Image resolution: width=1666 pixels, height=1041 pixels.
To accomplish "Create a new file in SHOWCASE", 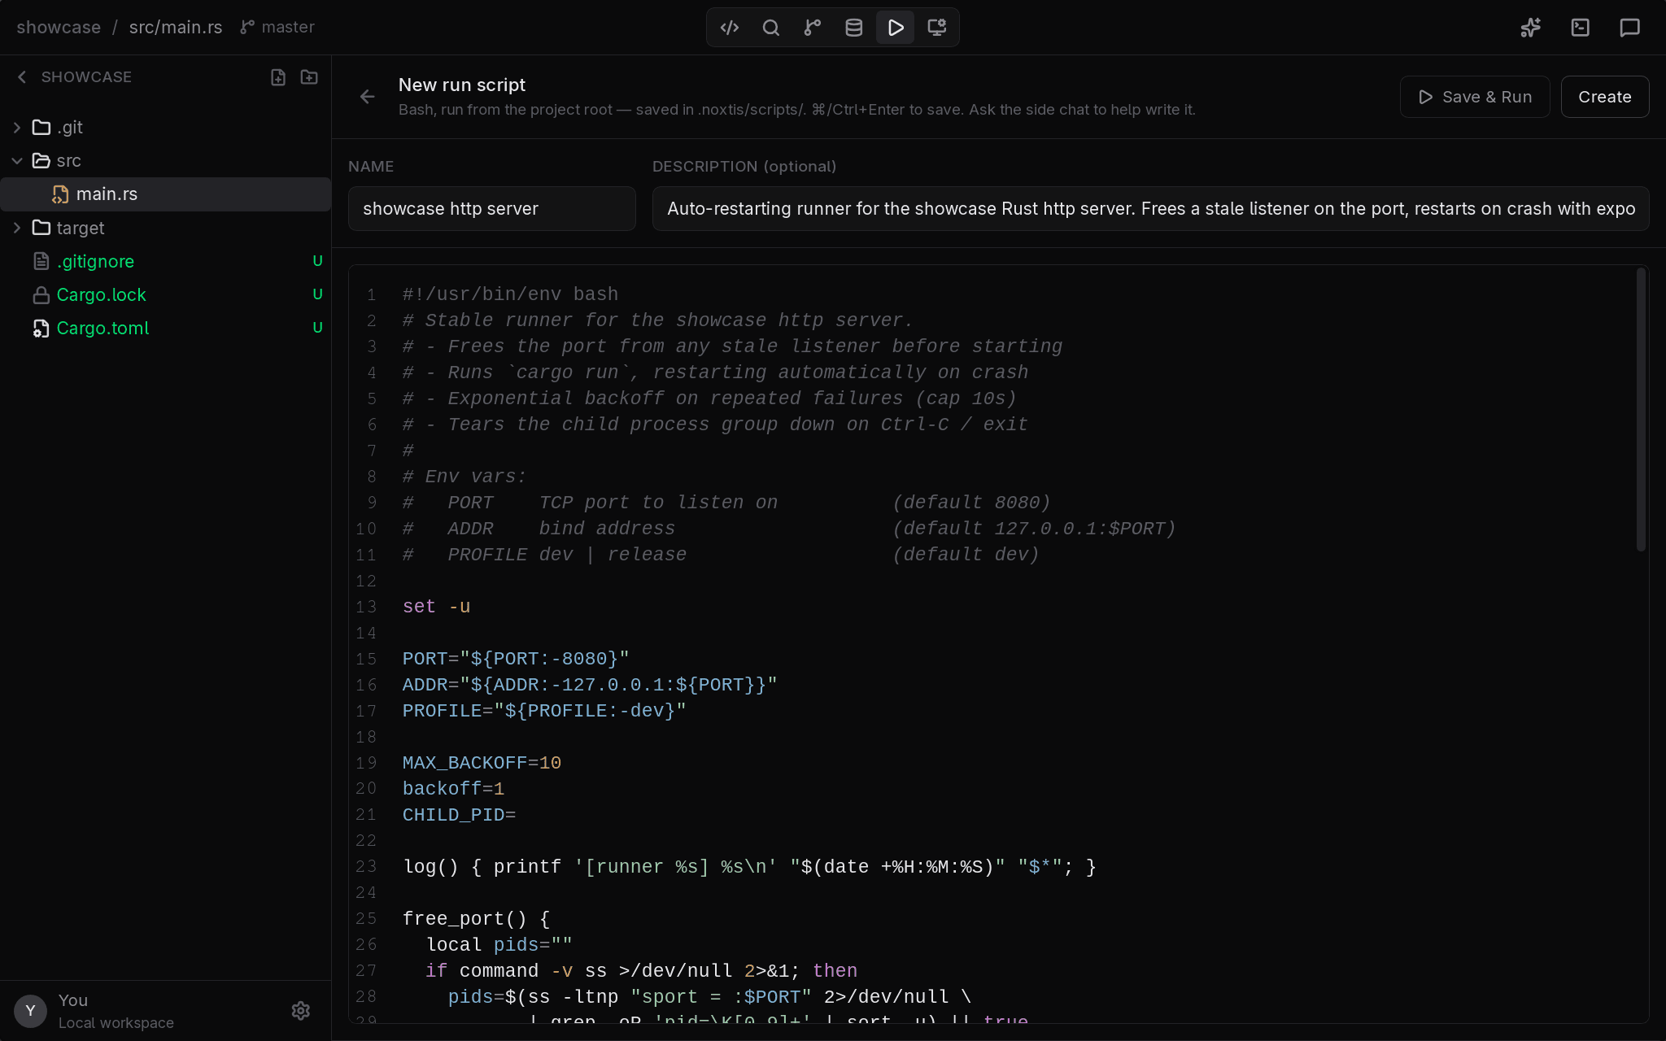I will 278,77.
